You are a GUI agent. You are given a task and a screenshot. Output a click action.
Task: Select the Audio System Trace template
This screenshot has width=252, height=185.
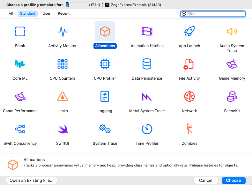click(x=232, y=32)
